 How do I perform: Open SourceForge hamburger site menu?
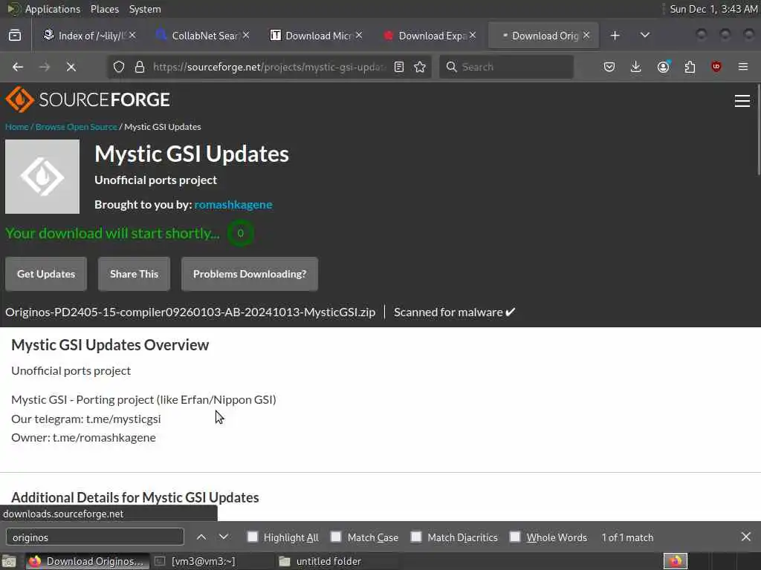(x=742, y=101)
